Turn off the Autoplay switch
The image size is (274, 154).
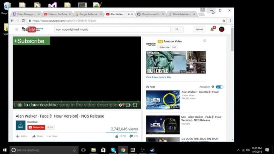click(220, 87)
